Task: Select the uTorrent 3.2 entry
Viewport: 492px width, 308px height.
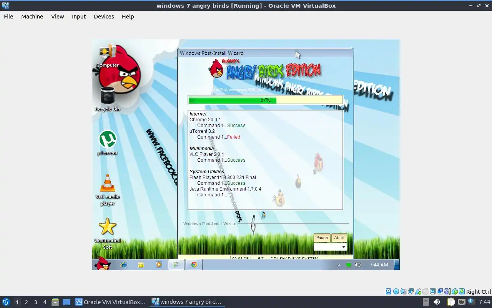Action: tap(202, 131)
